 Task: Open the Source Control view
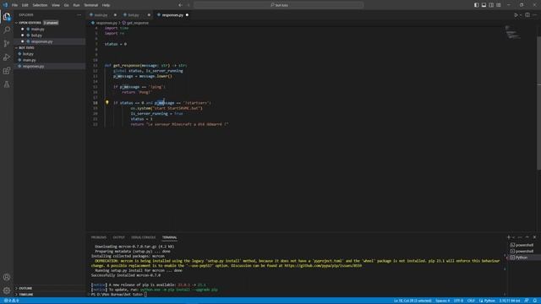pyautogui.click(x=7, y=43)
